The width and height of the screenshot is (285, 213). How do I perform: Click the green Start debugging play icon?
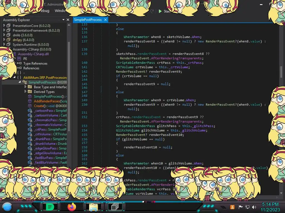pyautogui.click(x=160, y=11)
